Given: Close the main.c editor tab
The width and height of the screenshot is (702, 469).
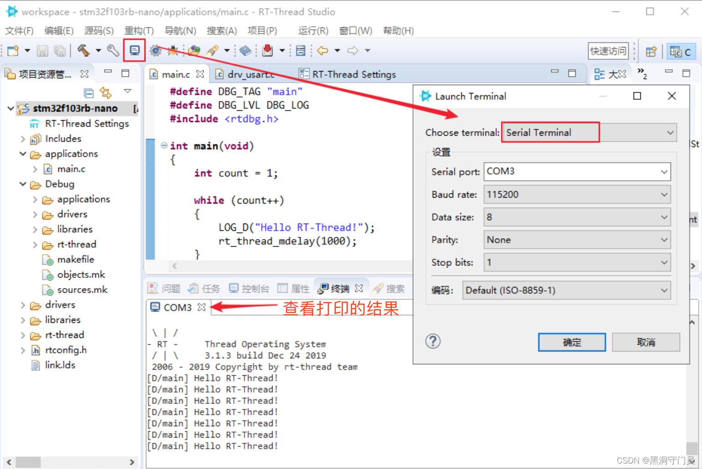Looking at the screenshot, I should [x=200, y=74].
